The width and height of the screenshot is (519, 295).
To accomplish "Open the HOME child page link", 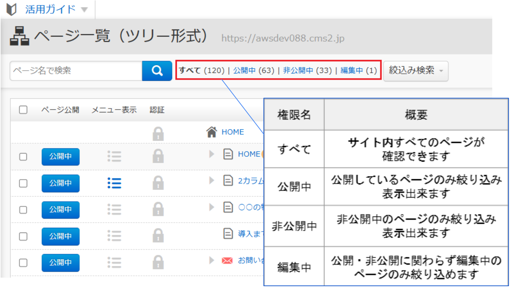I will [249, 154].
